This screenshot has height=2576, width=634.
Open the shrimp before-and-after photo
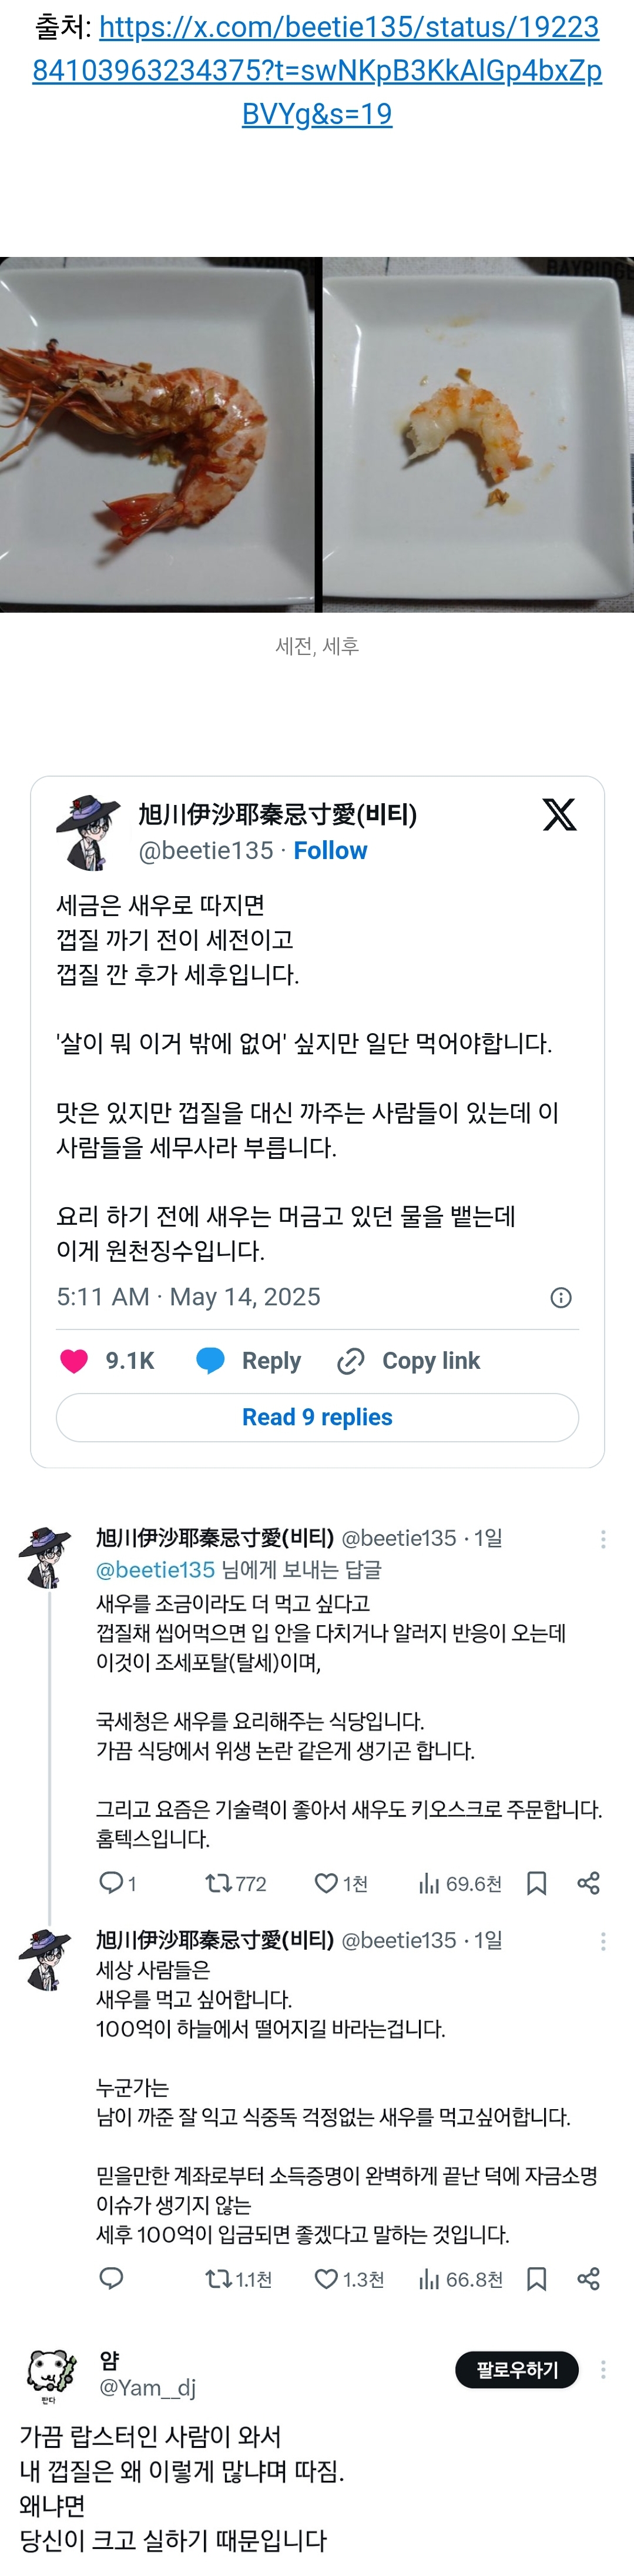point(317,434)
